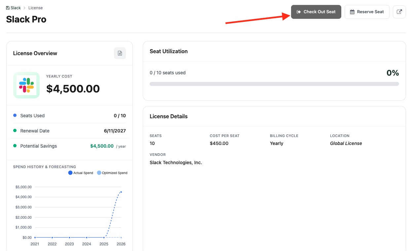The width and height of the screenshot is (410, 251).
Task: Click the $4,500.00 yearly cost value
Action: point(73,89)
